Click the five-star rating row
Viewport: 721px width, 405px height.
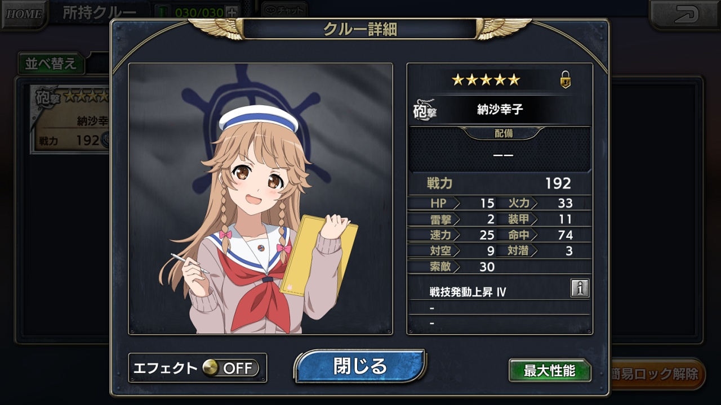tap(486, 80)
